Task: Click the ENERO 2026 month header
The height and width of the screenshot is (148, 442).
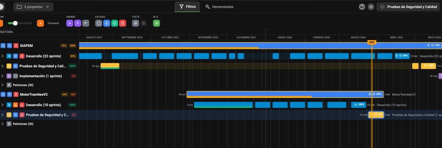Action: tap(285, 37)
